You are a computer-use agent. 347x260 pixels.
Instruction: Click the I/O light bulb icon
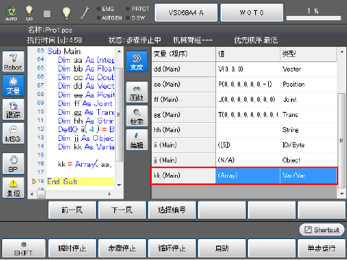(x=29, y=13)
